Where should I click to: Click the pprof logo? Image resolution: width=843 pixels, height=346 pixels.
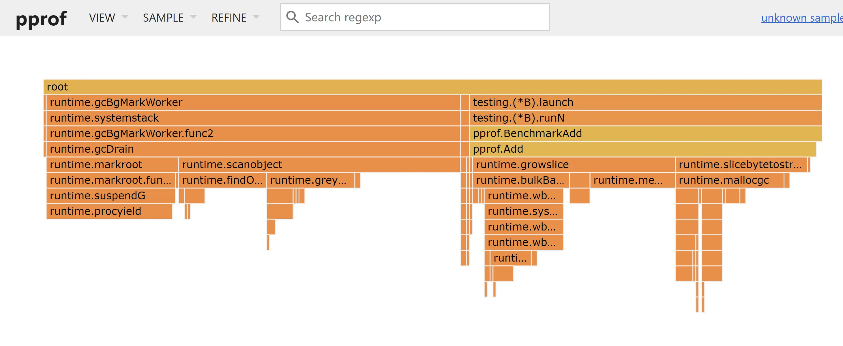pos(41,18)
